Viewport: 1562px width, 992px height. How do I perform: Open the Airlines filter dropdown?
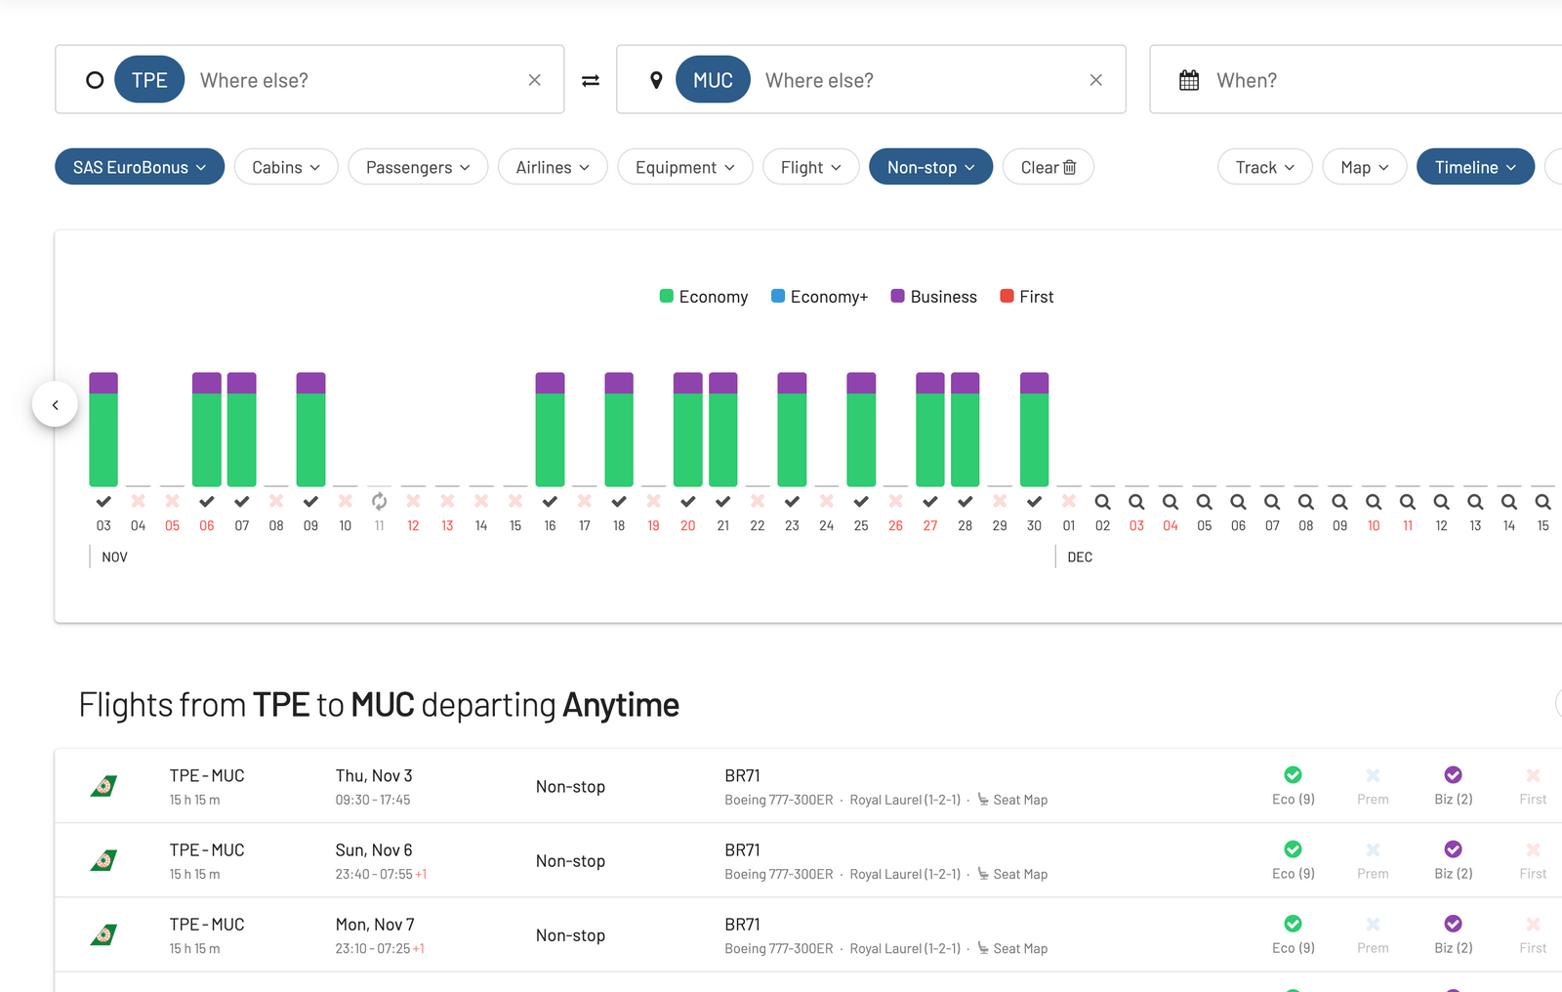(553, 167)
